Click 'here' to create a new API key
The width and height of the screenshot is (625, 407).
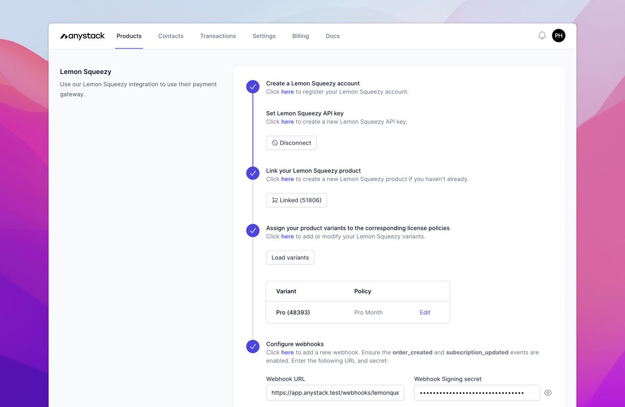tap(287, 122)
